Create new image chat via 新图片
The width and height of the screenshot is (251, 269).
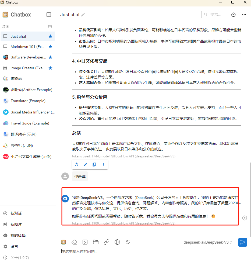pos(28,224)
